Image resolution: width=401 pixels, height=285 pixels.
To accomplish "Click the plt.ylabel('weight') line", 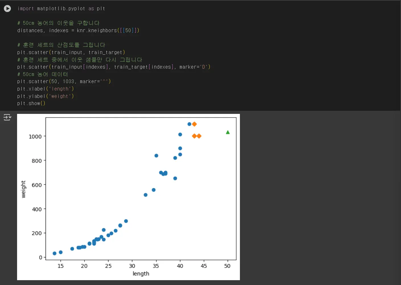I will coord(46,96).
